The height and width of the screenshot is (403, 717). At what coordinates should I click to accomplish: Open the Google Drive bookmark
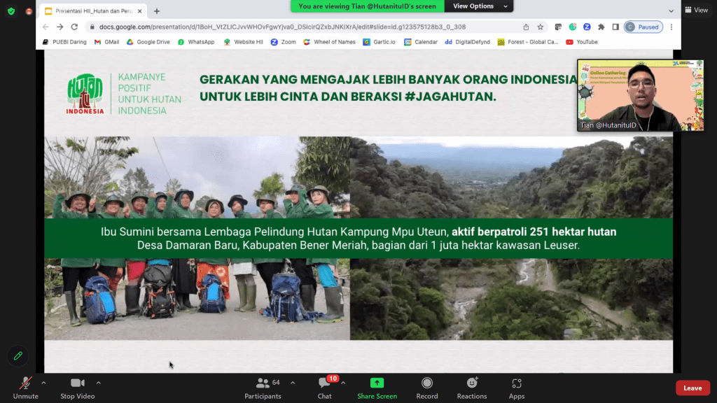click(x=148, y=42)
